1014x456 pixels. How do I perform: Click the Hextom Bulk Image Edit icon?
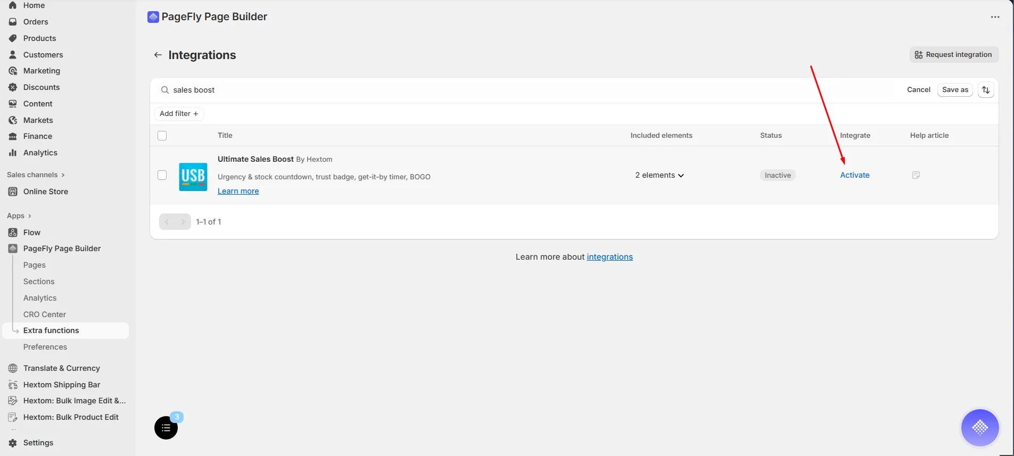click(13, 401)
